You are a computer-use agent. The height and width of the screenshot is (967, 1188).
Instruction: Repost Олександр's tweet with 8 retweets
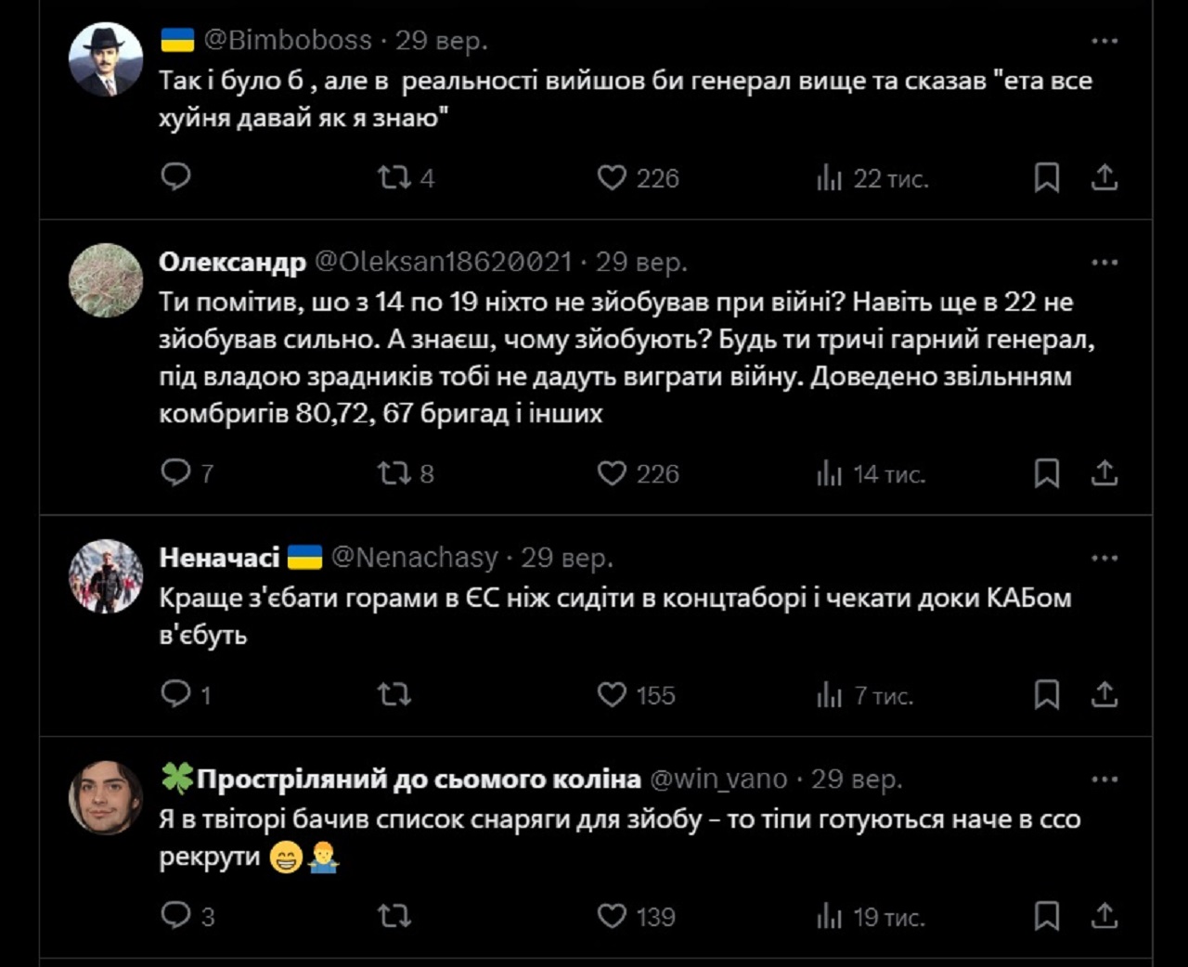click(x=394, y=473)
